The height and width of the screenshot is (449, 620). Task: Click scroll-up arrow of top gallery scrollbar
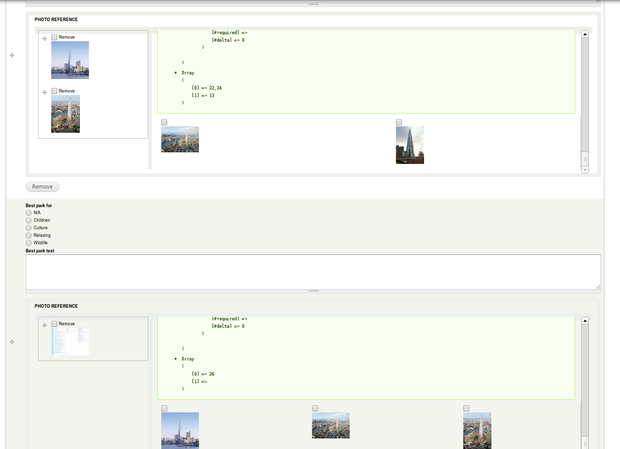(585, 34)
